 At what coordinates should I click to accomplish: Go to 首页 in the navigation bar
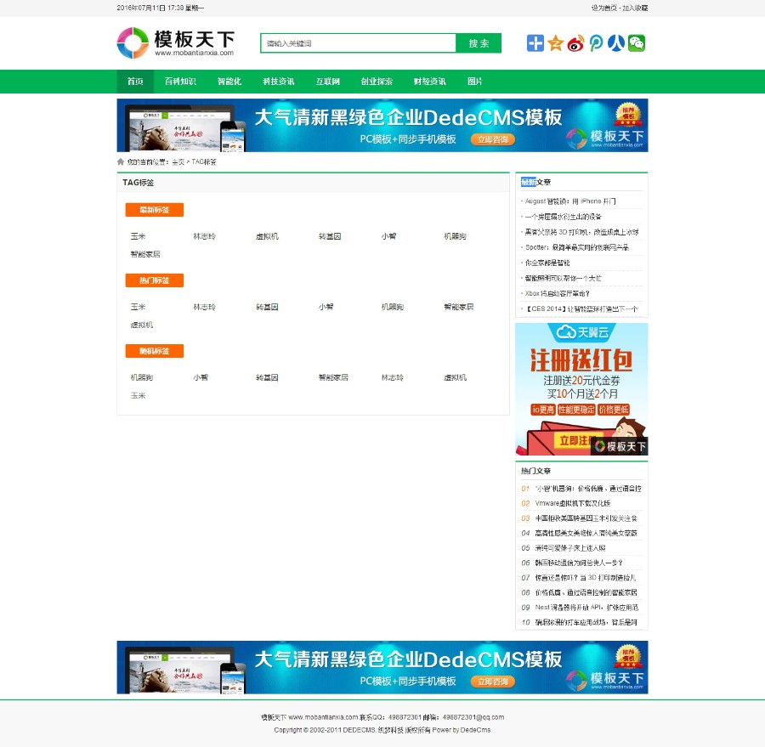(134, 82)
